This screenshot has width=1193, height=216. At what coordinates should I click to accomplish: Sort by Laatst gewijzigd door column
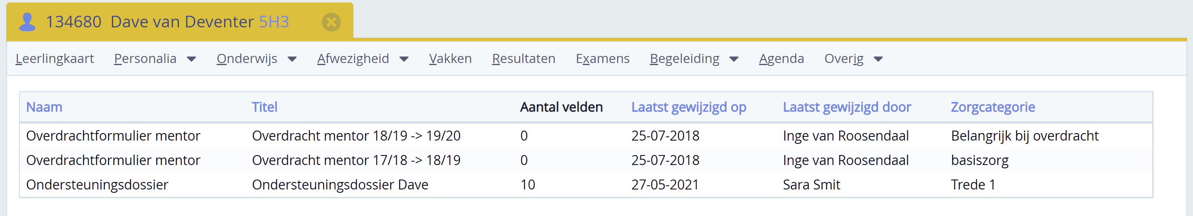pyautogui.click(x=847, y=107)
